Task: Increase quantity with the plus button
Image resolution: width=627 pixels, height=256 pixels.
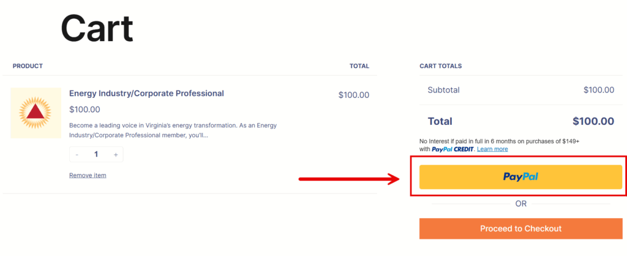Action: pos(116,154)
